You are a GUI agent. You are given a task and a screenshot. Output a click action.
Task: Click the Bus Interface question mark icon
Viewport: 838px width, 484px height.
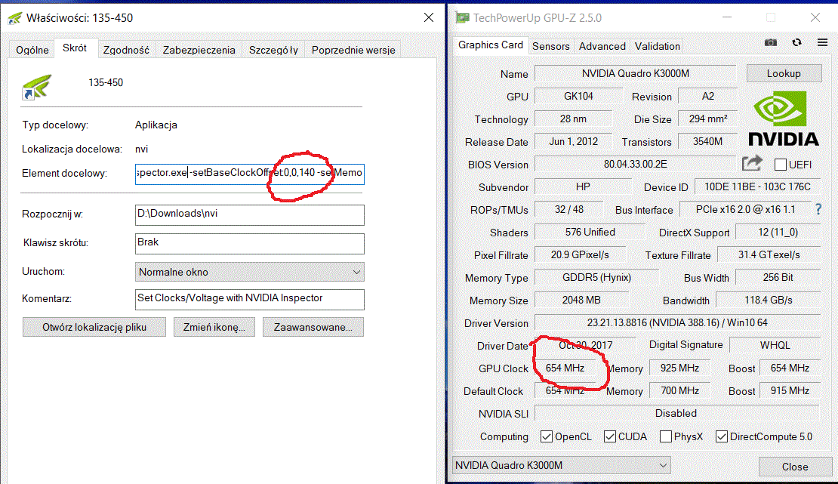[818, 209]
